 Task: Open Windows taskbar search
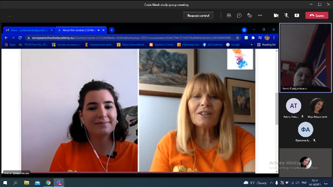(x=16, y=183)
